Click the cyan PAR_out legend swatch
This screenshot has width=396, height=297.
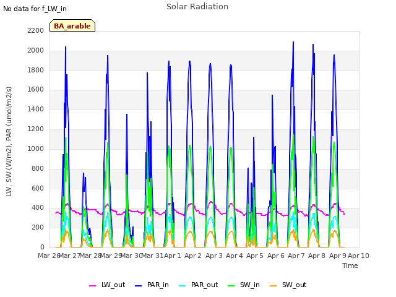[x=182, y=286]
